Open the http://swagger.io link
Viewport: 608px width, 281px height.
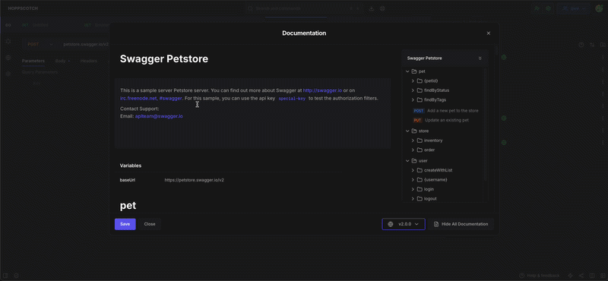[x=322, y=90]
